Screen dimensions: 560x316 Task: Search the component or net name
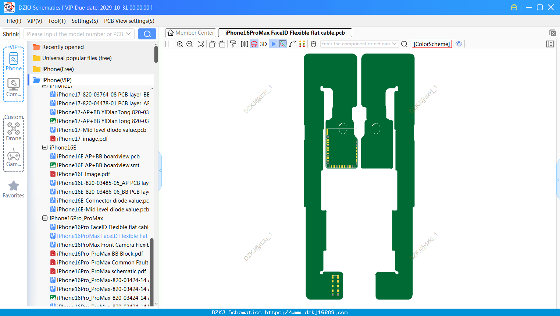[404, 44]
